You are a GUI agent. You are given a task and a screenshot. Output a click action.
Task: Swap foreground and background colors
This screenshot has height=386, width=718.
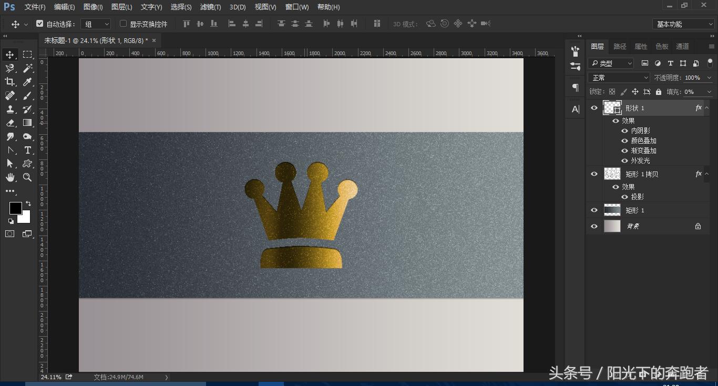coord(28,203)
